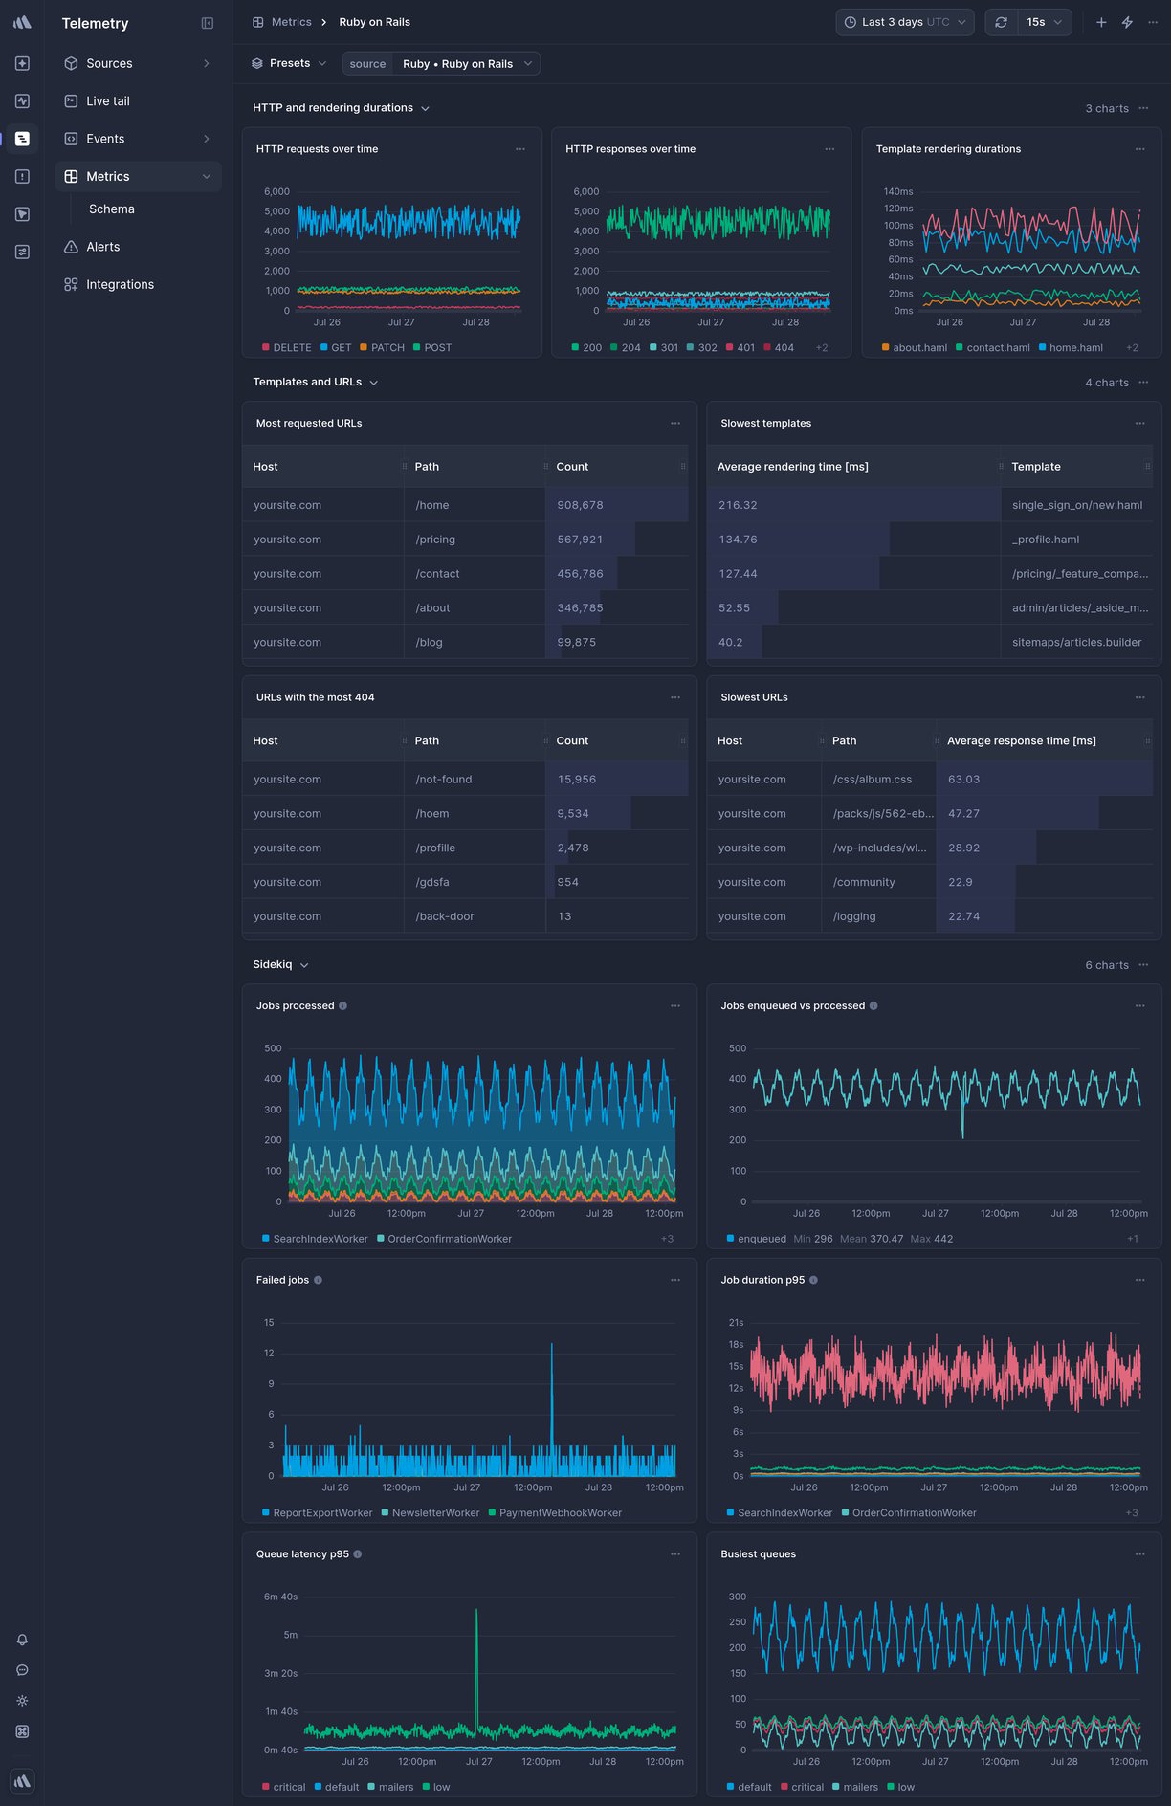Screen dimensions: 1171x1806
Task: Click the /css/album.css path cell
Action: [878, 780]
